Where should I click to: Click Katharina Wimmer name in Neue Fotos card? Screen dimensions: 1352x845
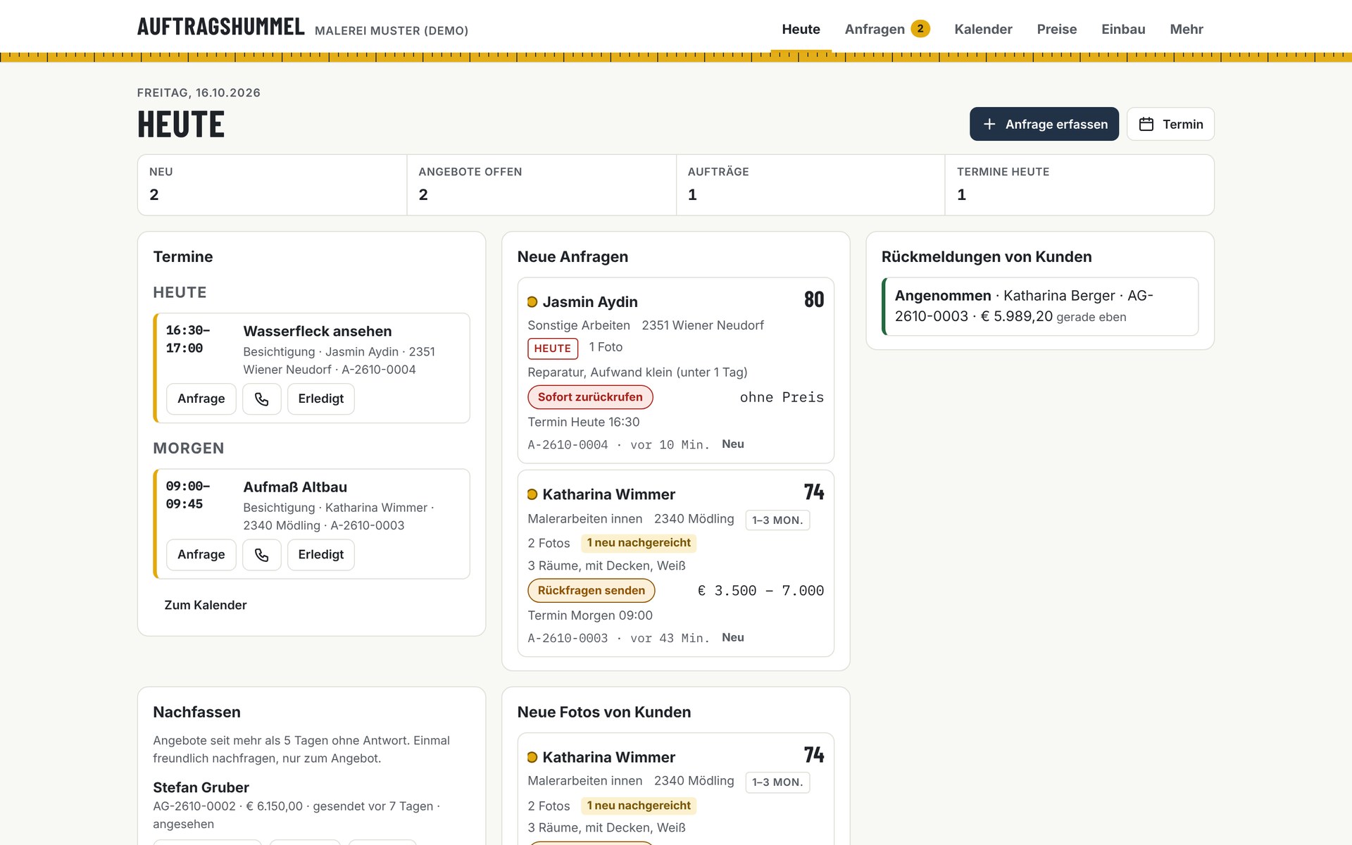click(x=608, y=758)
